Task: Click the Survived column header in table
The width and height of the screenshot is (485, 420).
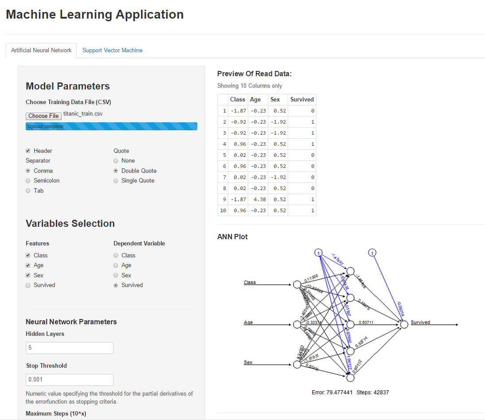Action: 302,100
